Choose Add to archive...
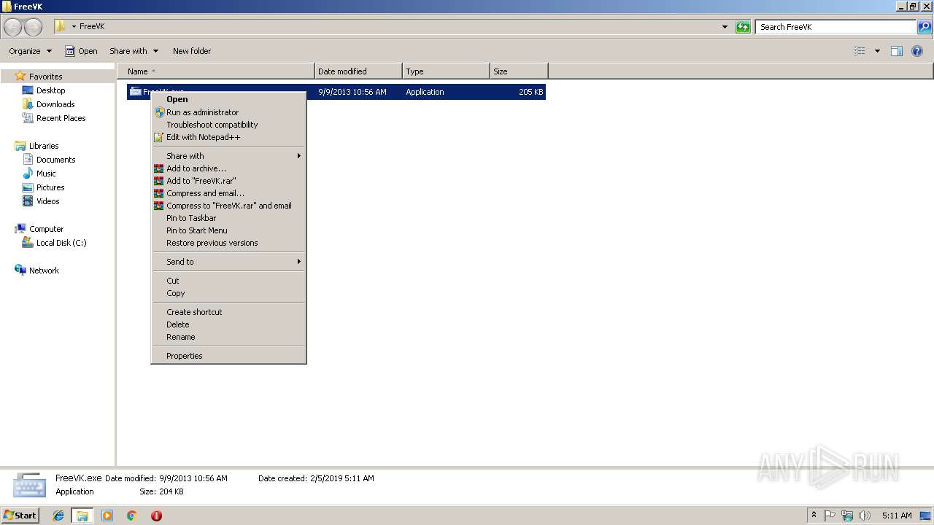The image size is (934, 525). (x=228, y=168)
